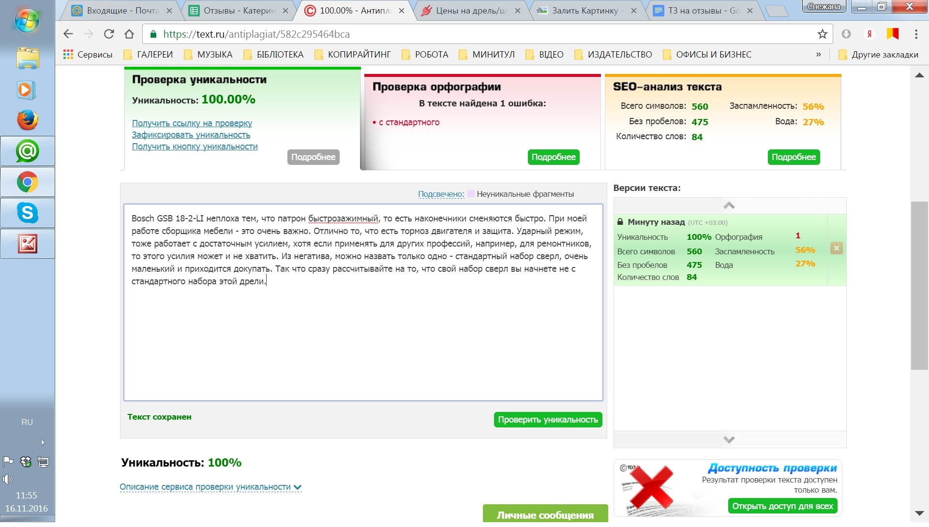Bookmark this page with the star icon
This screenshot has width=929, height=527.
(822, 34)
